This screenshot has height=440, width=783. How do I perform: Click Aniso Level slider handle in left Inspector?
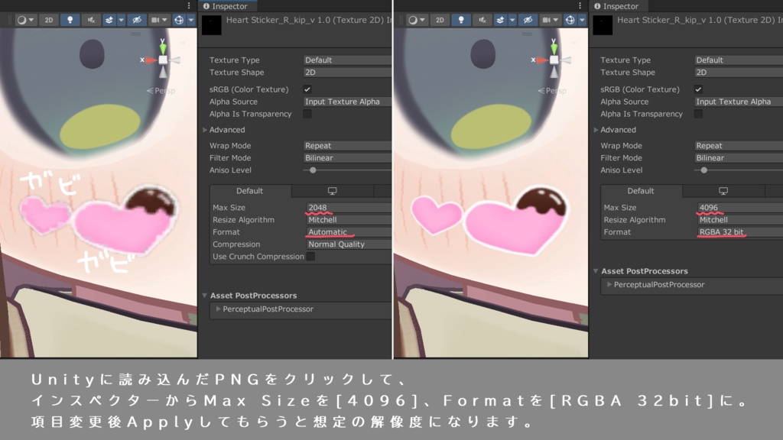(x=313, y=170)
